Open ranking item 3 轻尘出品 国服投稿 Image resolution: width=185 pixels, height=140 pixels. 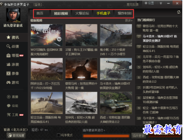(158, 49)
